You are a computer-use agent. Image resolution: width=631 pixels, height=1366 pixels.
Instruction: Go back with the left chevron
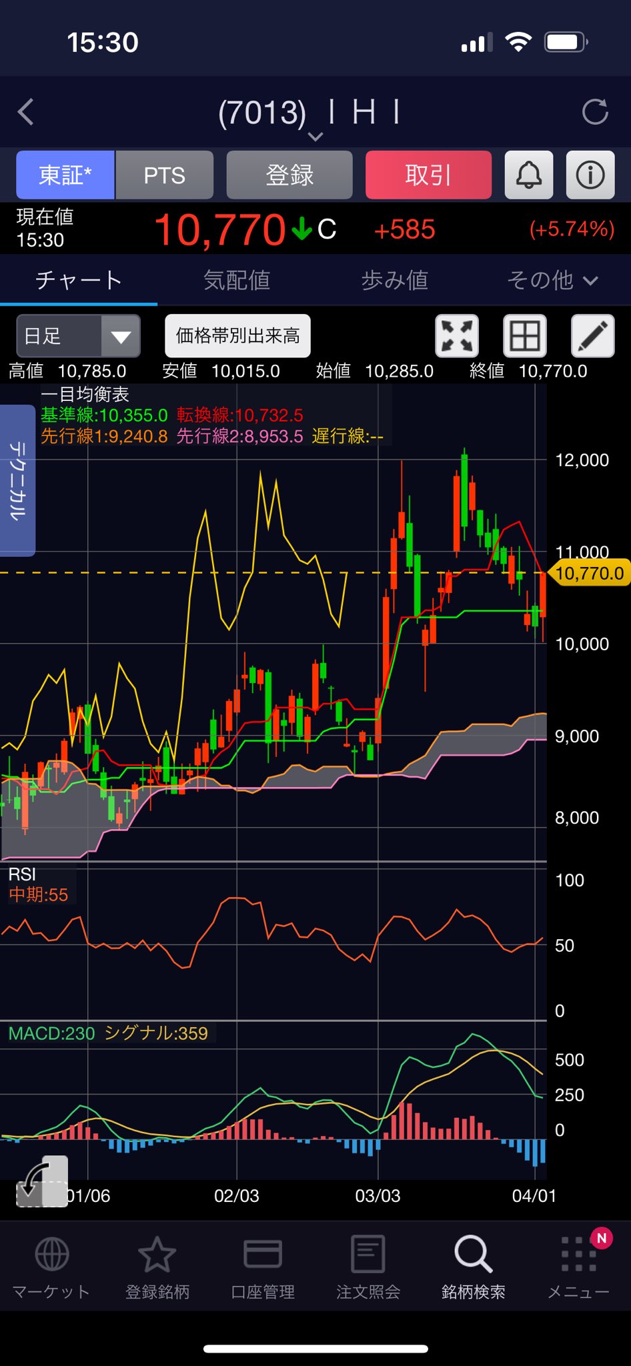[25, 112]
